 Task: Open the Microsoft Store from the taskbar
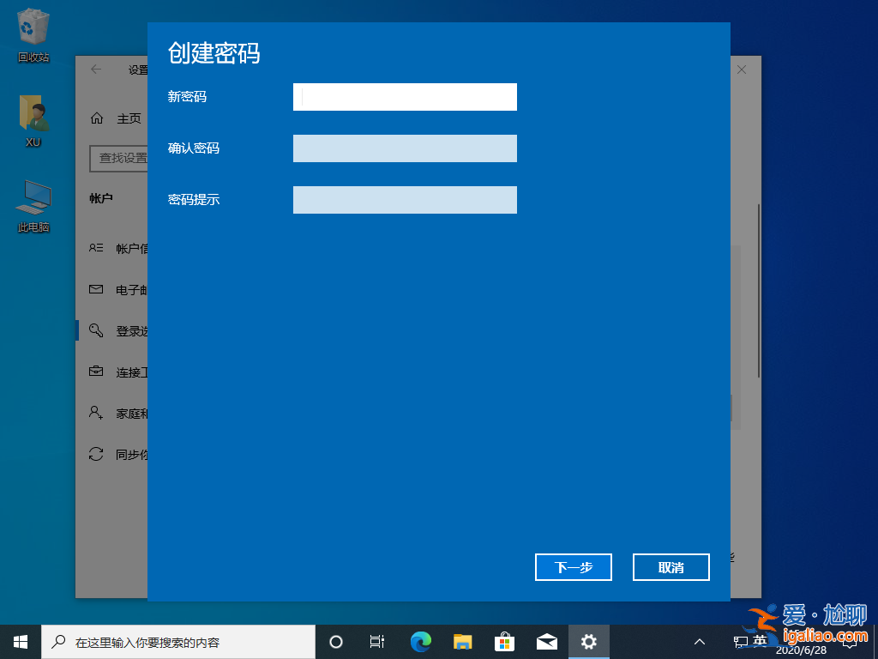[504, 641]
